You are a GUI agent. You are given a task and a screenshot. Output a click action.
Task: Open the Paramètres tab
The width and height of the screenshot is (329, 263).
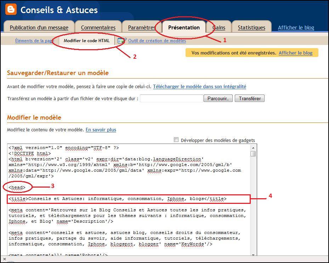pos(142,28)
